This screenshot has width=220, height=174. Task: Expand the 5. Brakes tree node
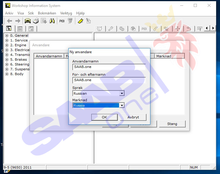click(7, 60)
